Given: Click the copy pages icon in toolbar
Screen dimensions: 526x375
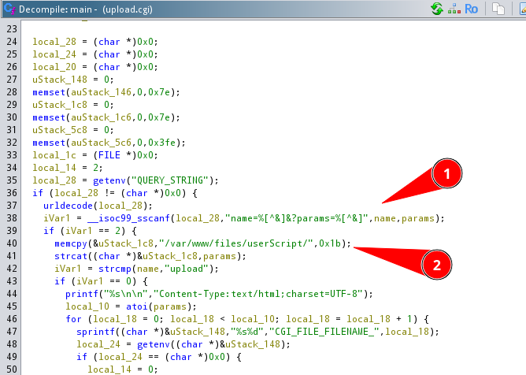Looking at the screenshot, I should coord(498,9).
